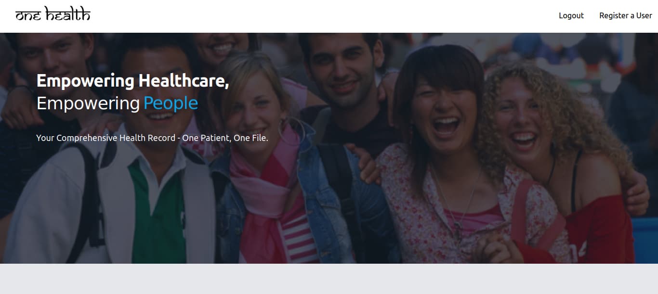Click the empty white navbar area
The image size is (658, 294).
point(323,16)
